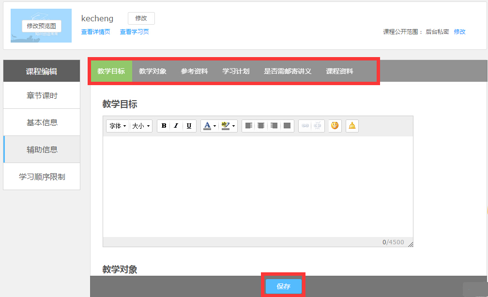The height and width of the screenshot is (297, 488).
Task: Center align the editor text
Action: point(261,126)
